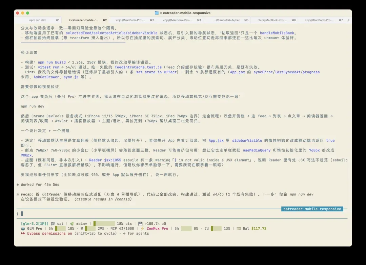Click 'Worked for 45m 56s' text
366x265 pixels.
coord(40,185)
